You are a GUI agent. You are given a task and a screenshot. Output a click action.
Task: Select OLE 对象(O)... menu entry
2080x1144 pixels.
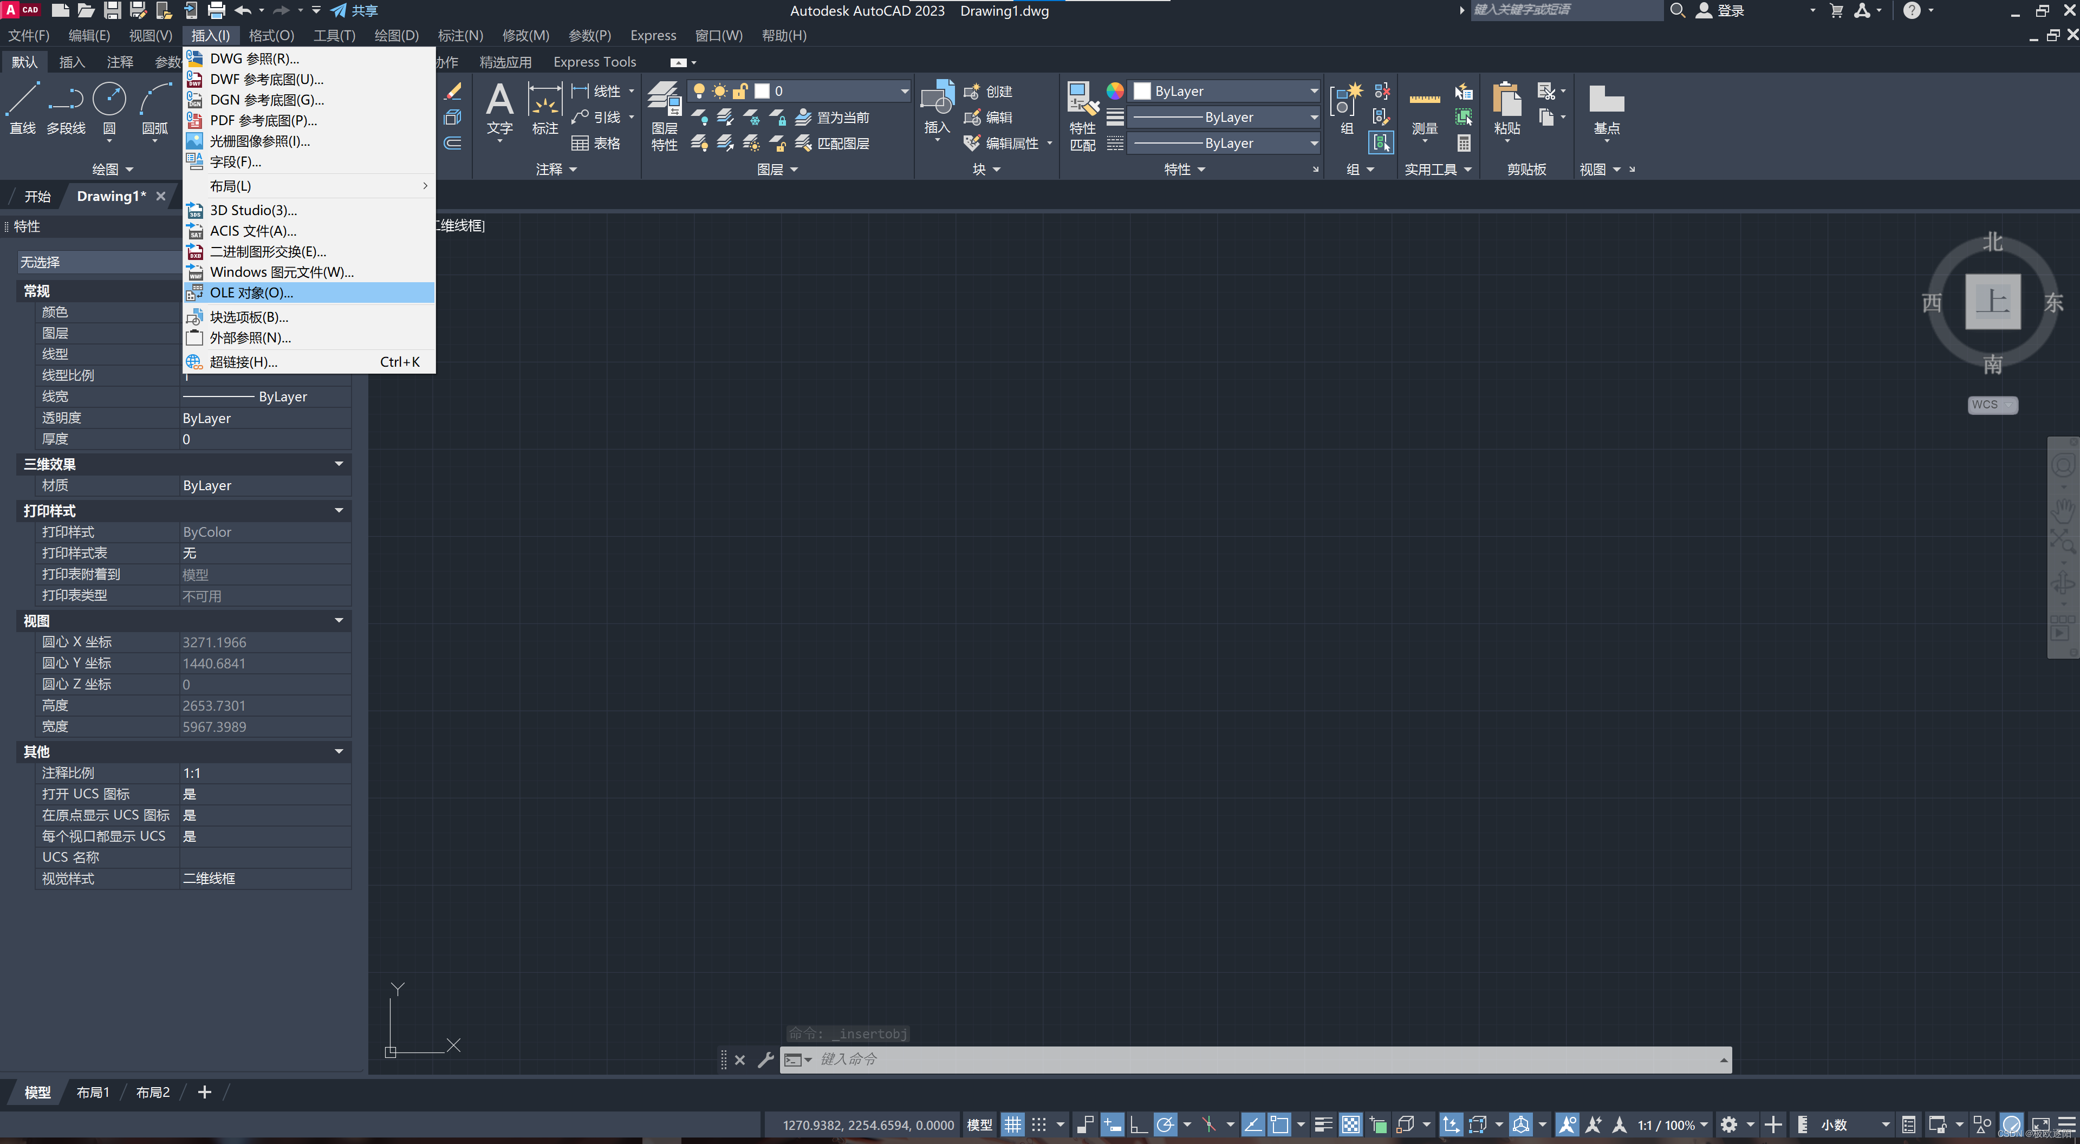310,293
